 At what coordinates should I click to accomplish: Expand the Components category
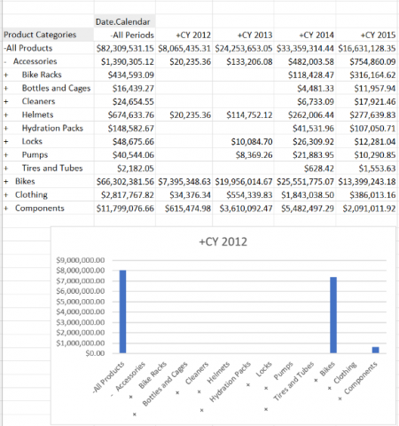[x=6, y=209]
